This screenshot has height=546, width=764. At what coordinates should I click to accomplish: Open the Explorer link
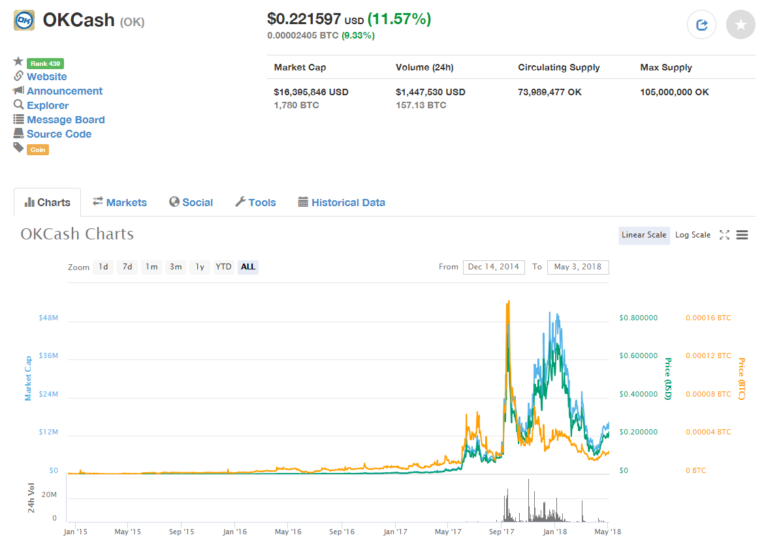(48, 105)
